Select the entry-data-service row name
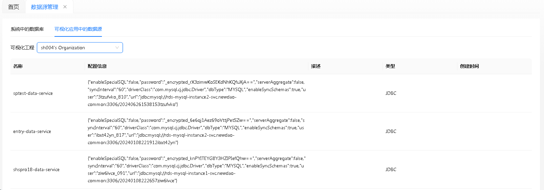 tap(32, 131)
